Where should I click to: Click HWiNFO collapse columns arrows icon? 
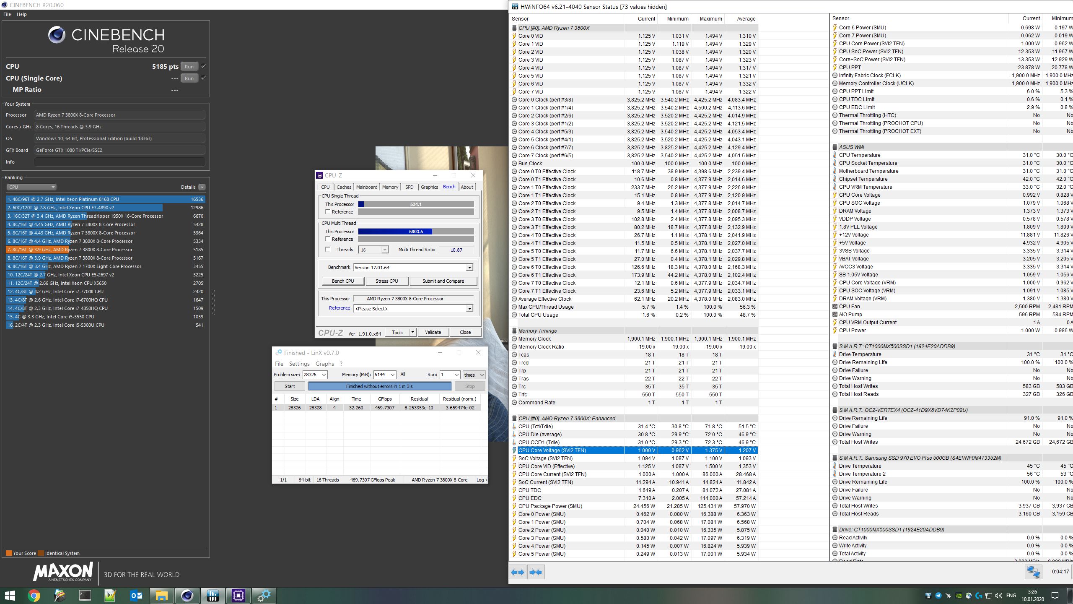click(x=536, y=572)
